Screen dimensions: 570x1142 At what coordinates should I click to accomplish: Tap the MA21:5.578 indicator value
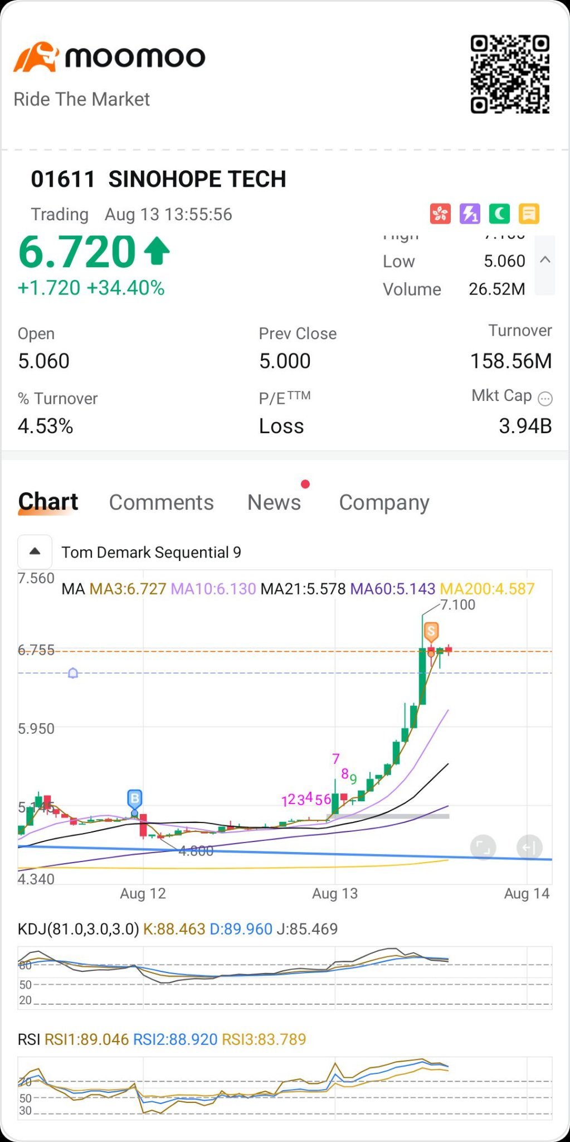pyautogui.click(x=303, y=589)
